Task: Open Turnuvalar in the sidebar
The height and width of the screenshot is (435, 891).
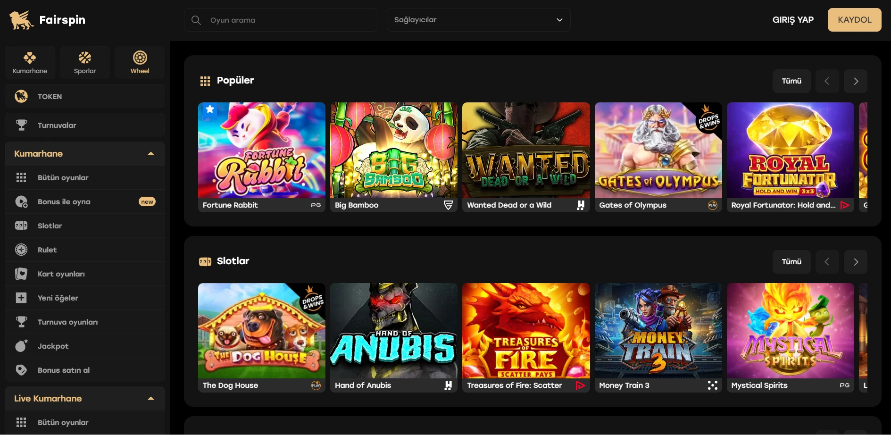Action: click(x=85, y=125)
